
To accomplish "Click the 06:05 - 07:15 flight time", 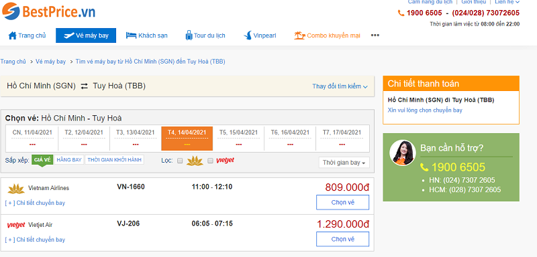I will (212, 224).
